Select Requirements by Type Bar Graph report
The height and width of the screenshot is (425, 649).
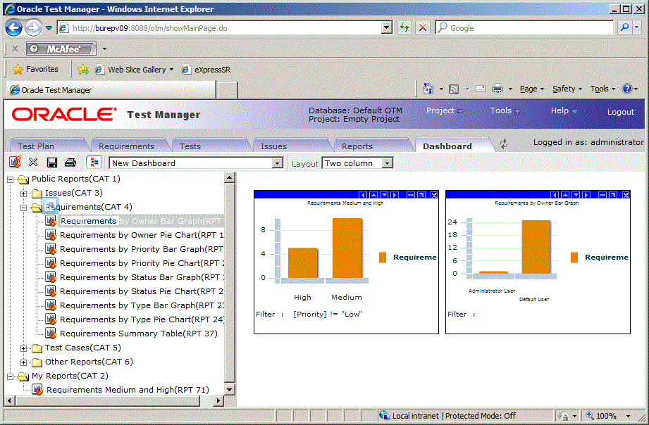point(142,305)
